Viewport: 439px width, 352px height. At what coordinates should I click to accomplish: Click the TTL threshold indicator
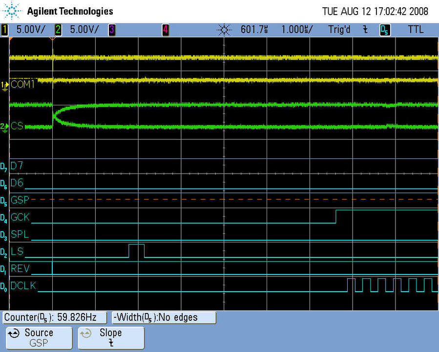click(416, 30)
